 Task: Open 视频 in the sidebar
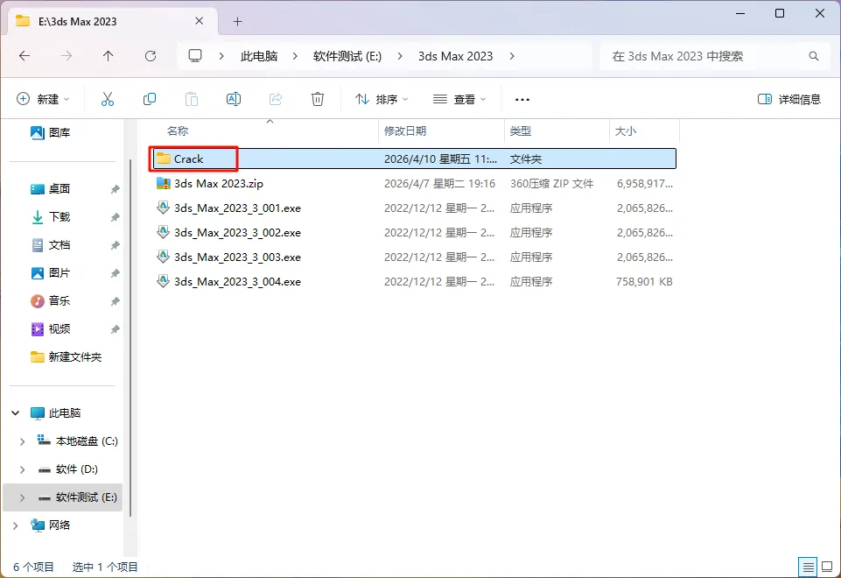point(51,328)
